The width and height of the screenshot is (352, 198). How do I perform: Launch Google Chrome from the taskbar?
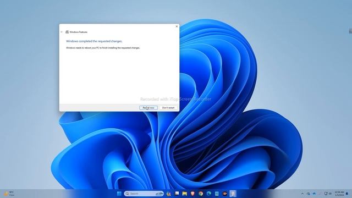[x=201, y=194]
